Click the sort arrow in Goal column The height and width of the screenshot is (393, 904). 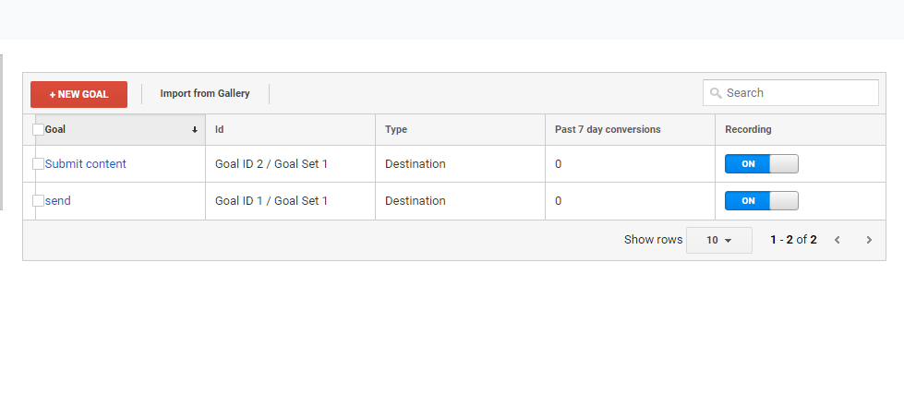195,130
